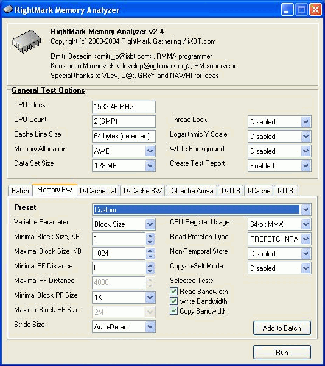Screen dimensions: 325x366
Task: Close the RightMark Memory Analyzer window
Action: 315,10
